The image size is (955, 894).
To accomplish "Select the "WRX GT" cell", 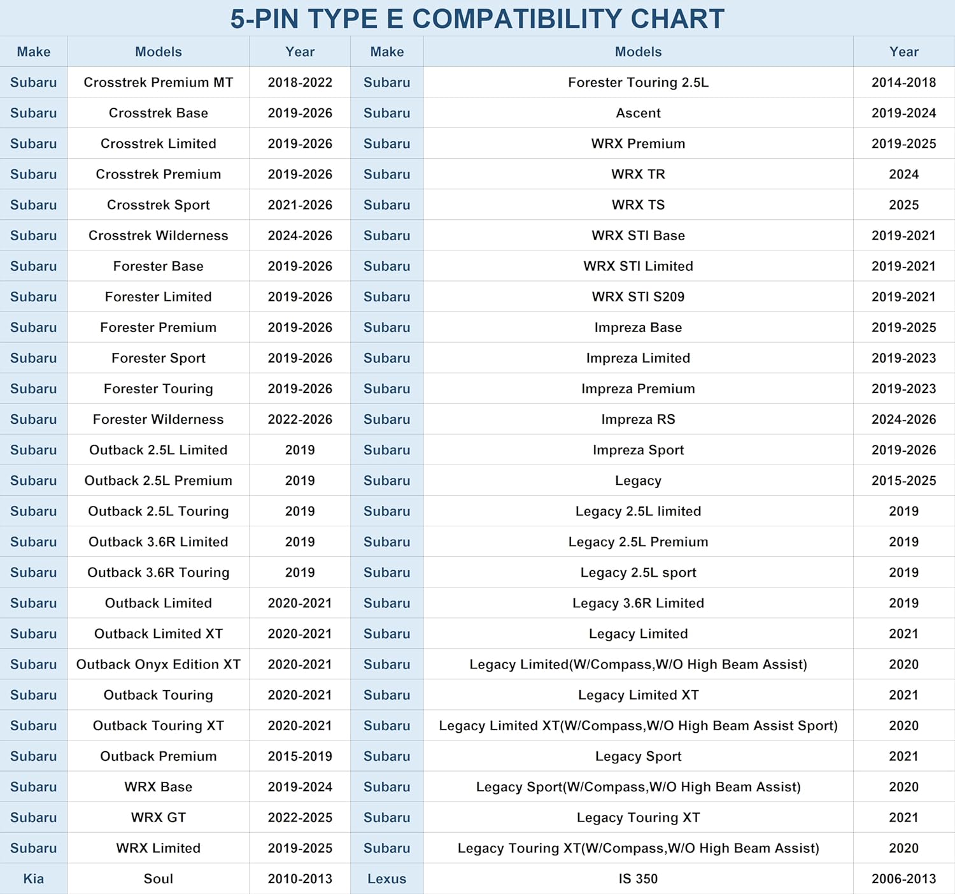I will pos(159,817).
